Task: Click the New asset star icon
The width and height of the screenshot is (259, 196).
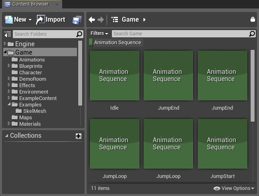Action: coord(8,20)
